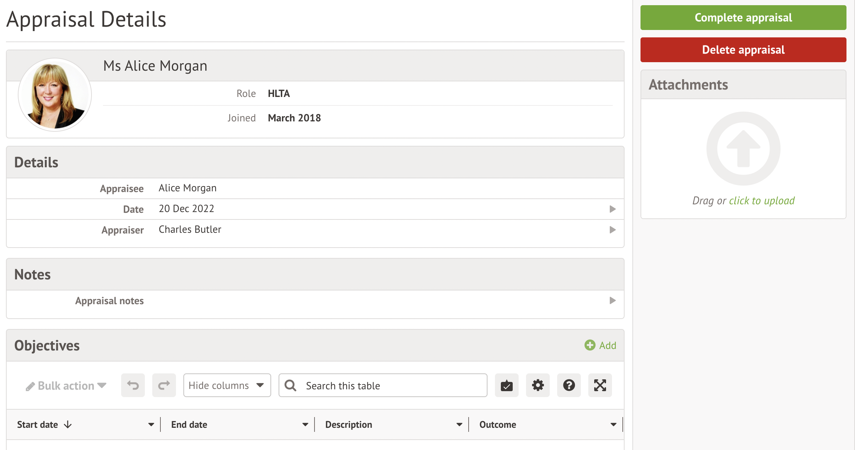Screen dimensions: 855x450
Task: Expand the Appraiser row arrow
Action: 612,230
